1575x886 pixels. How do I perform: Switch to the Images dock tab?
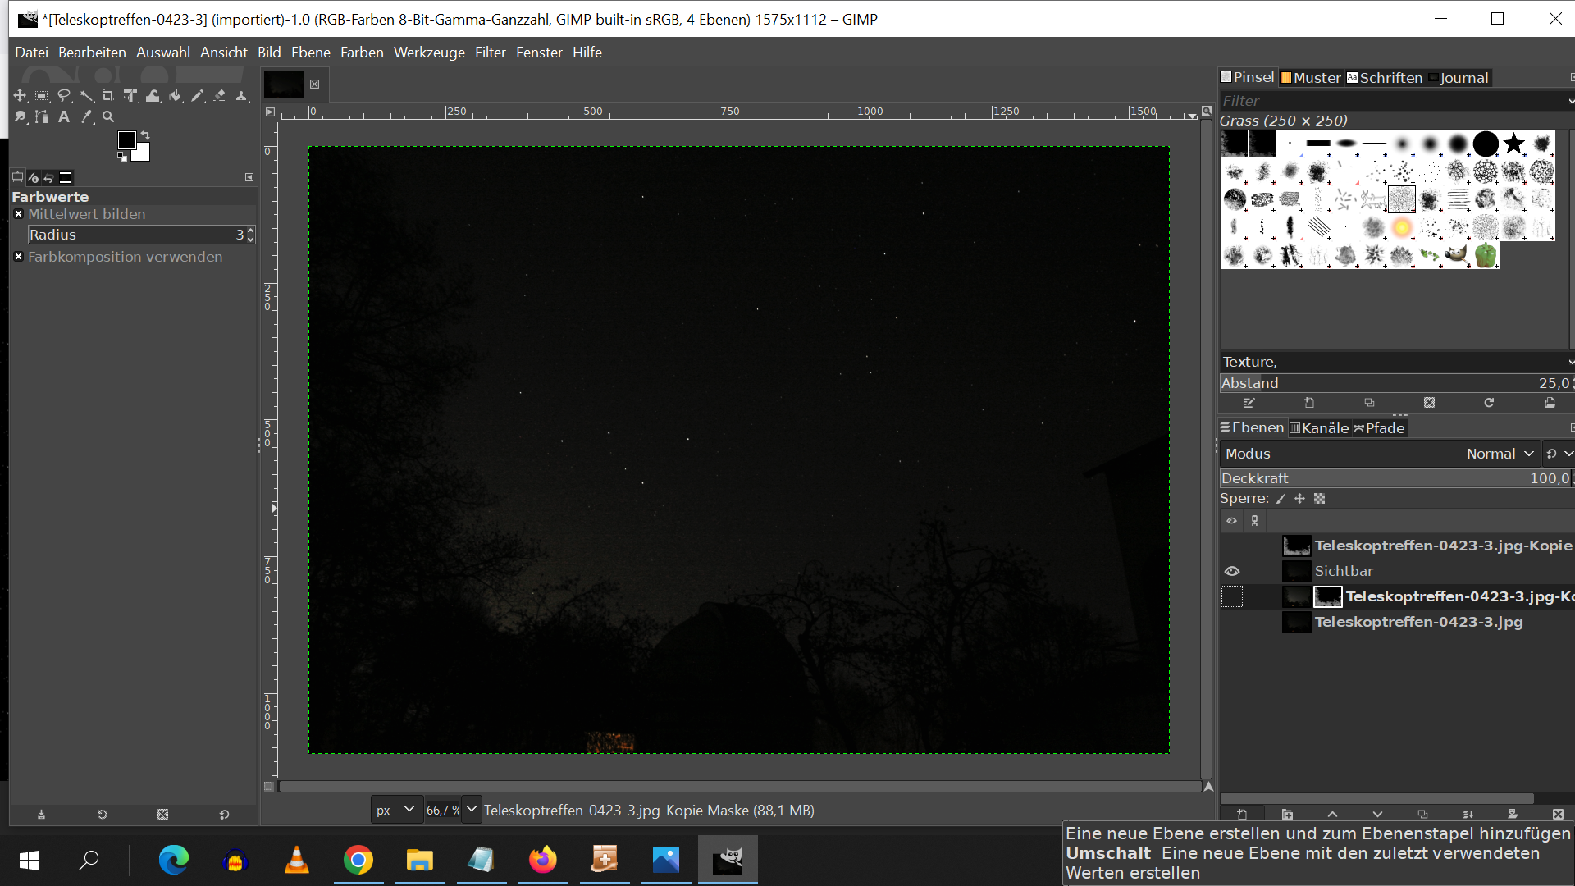[x=66, y=177]
